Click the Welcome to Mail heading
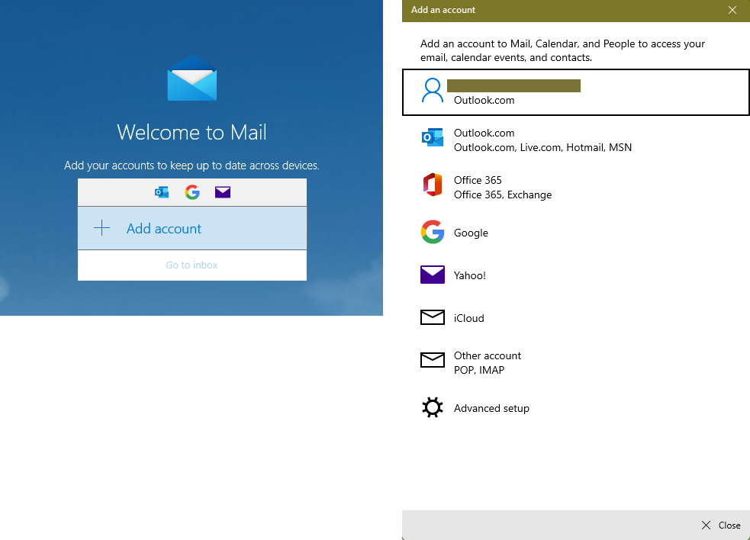 point(192,133)
